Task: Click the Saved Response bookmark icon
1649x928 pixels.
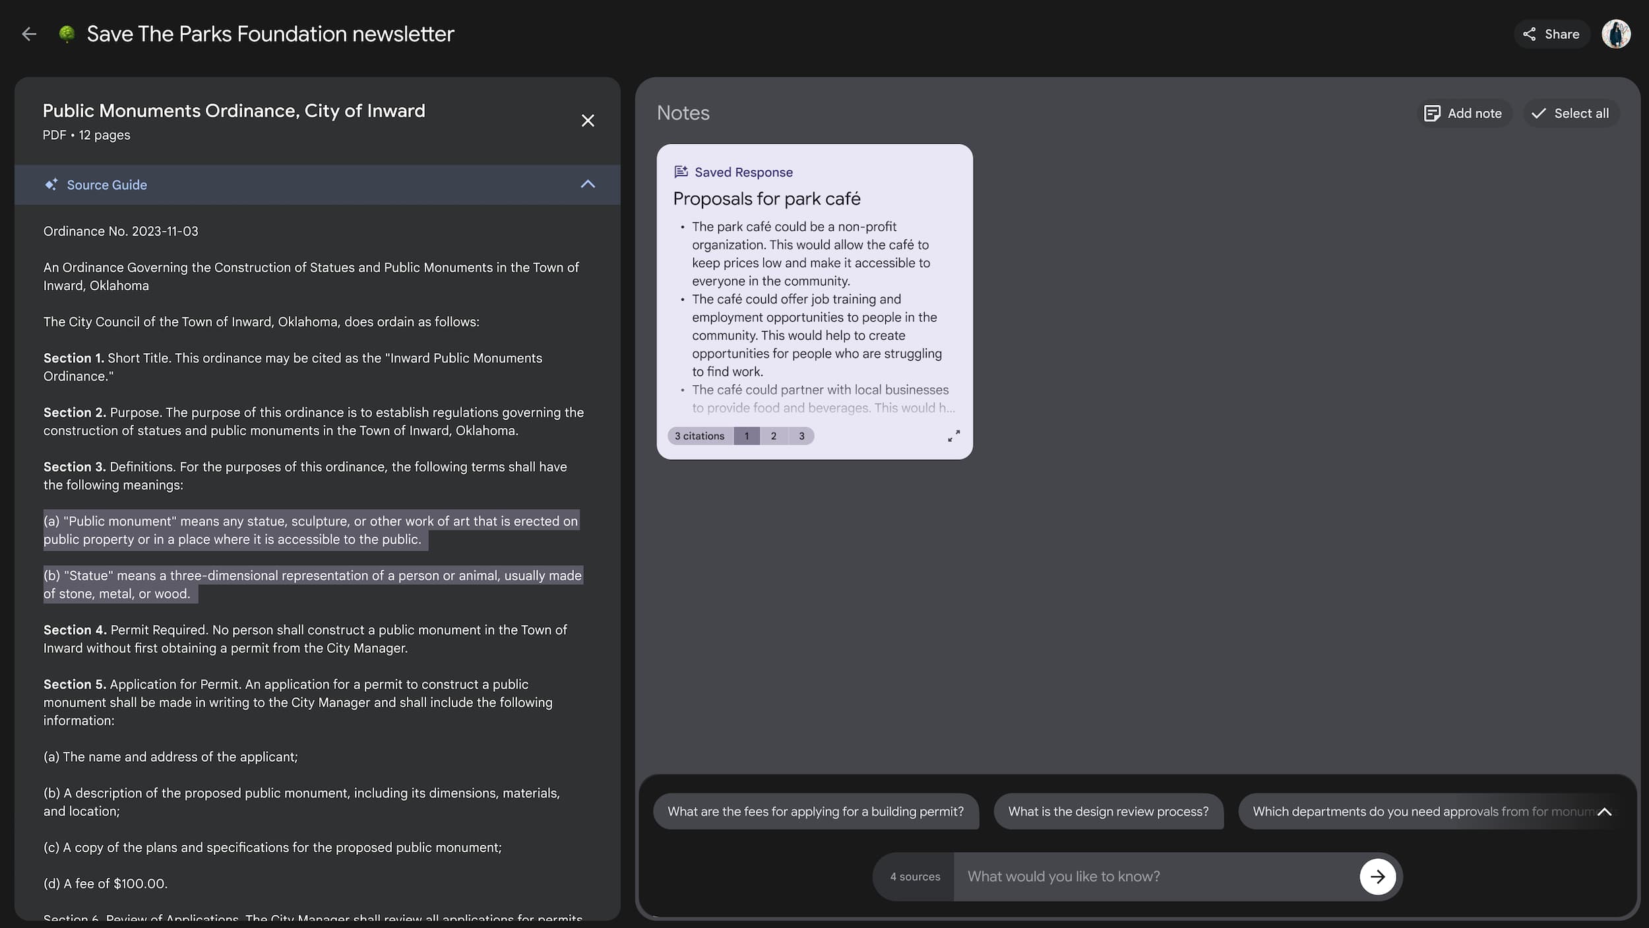Action: [x=681, y=171]
